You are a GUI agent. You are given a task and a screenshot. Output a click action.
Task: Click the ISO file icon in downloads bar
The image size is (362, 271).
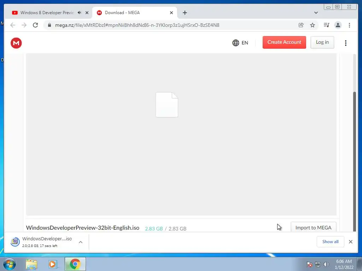(15, 242)
